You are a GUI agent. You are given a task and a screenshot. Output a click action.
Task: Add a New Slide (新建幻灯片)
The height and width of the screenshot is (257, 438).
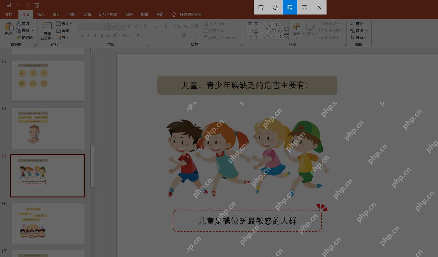[47, 31]
